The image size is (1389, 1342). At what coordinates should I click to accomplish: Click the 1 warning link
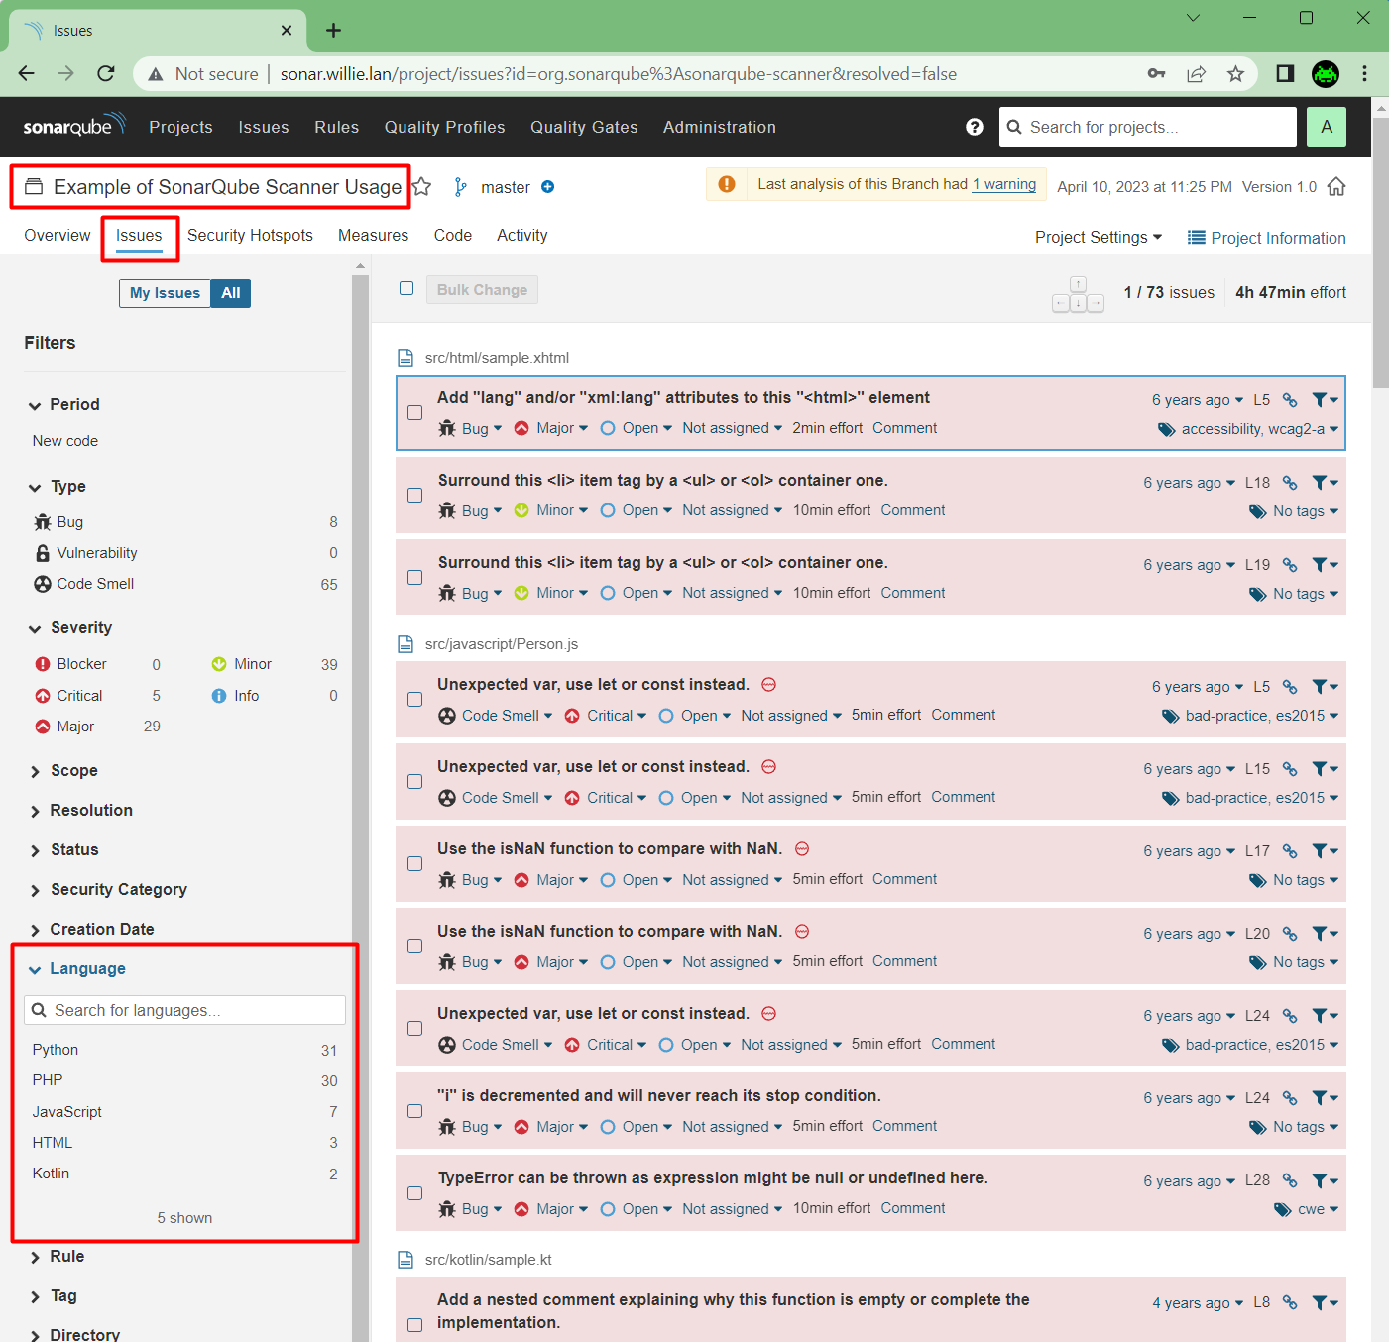click(x=1003, y=184)
